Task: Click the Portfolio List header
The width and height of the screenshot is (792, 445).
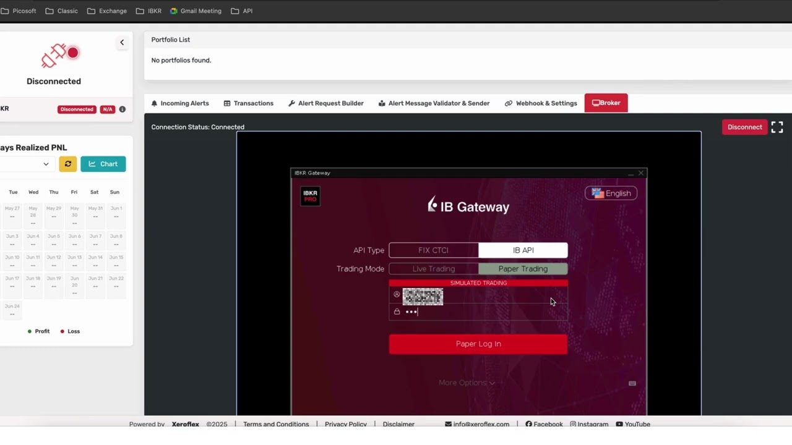Action: [x=171, y=40]
